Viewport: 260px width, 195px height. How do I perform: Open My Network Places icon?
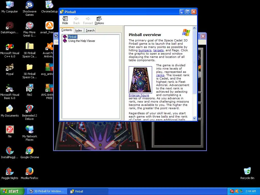tap(29, 133)
